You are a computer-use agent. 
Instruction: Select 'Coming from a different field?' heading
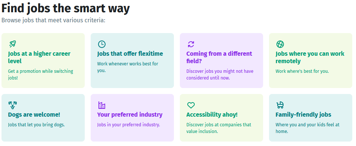pos(219,58)
